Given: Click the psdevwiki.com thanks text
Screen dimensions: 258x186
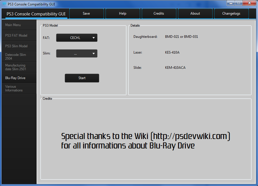Looking at the screenshot, I should pos(146,141).
